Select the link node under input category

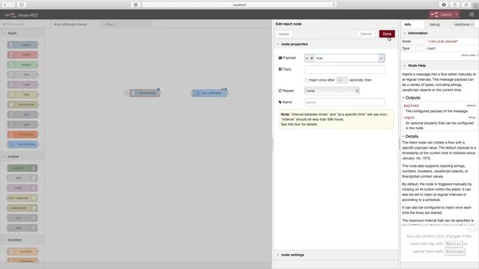tap(23, 75)
